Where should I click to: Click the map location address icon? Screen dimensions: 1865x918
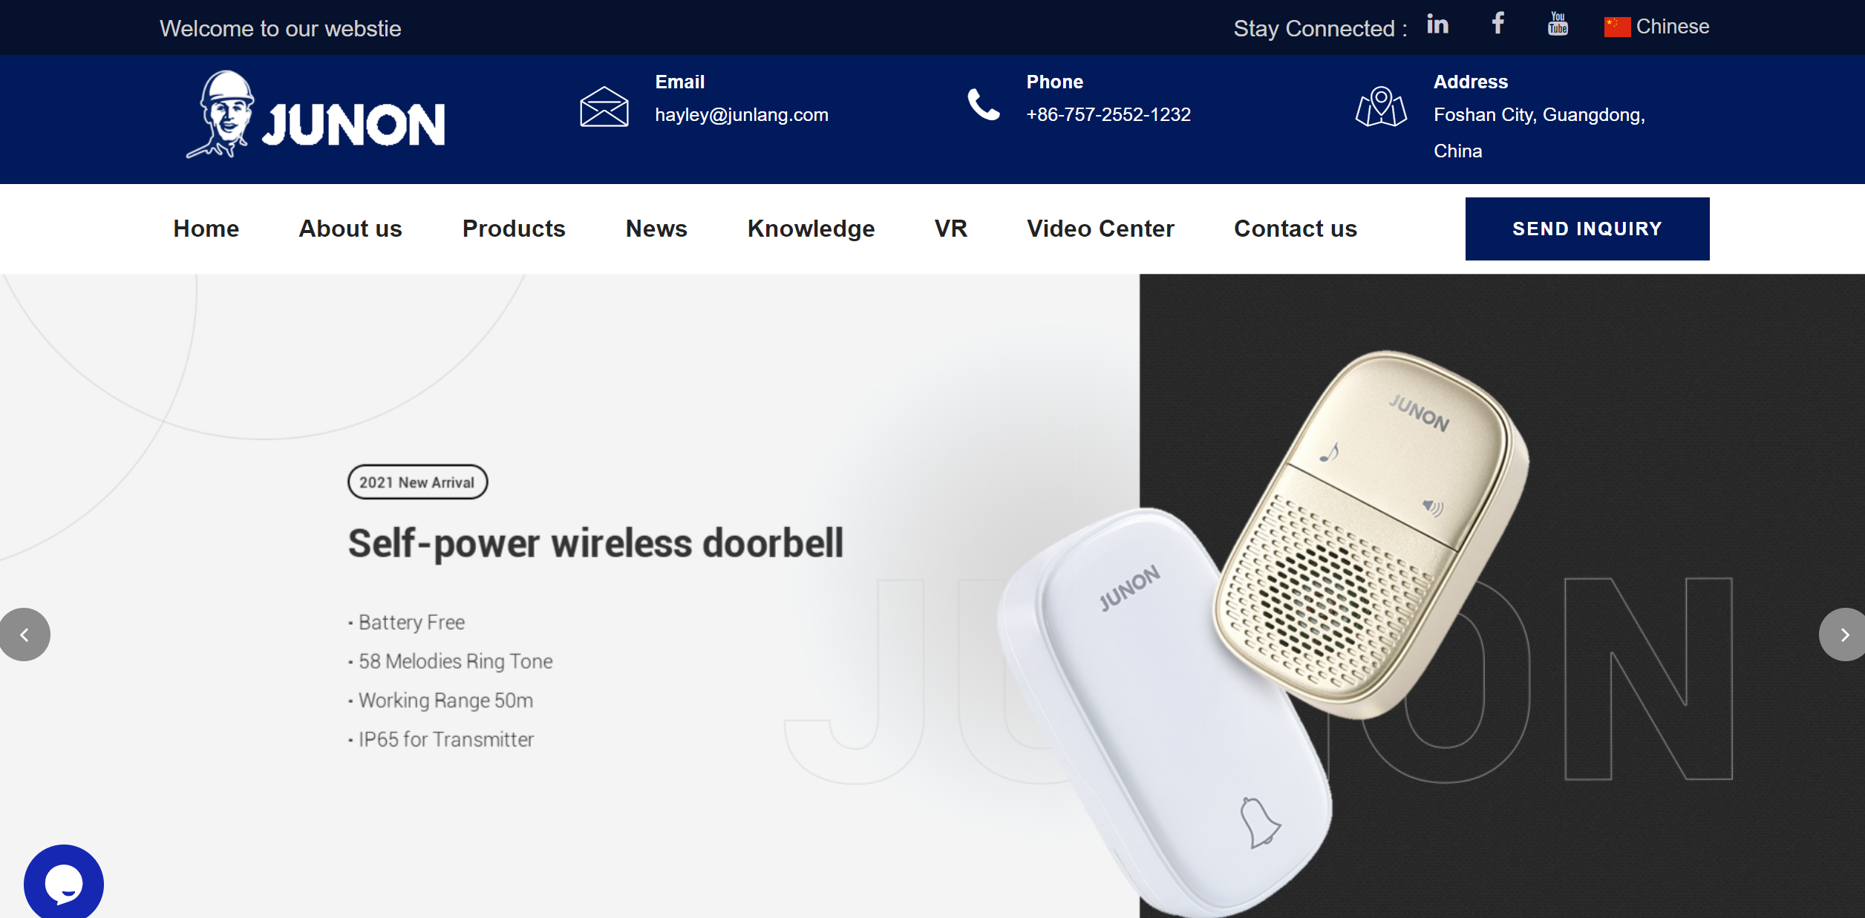coord(1381,107)
